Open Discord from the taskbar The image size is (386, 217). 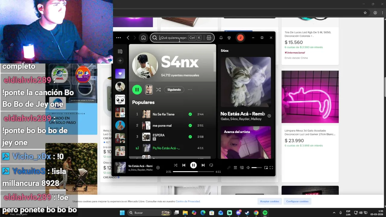[x=239, y=213]
